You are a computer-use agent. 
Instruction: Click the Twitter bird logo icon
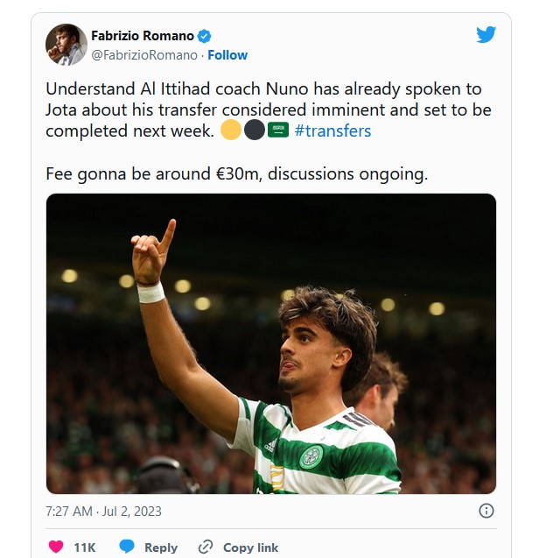coord(486,34)
